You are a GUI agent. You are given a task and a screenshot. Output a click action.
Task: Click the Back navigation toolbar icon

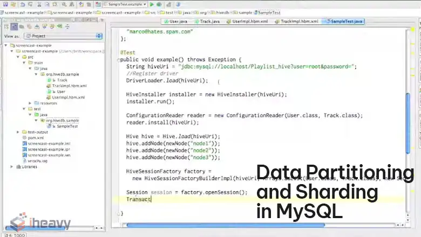pos(81,4)
